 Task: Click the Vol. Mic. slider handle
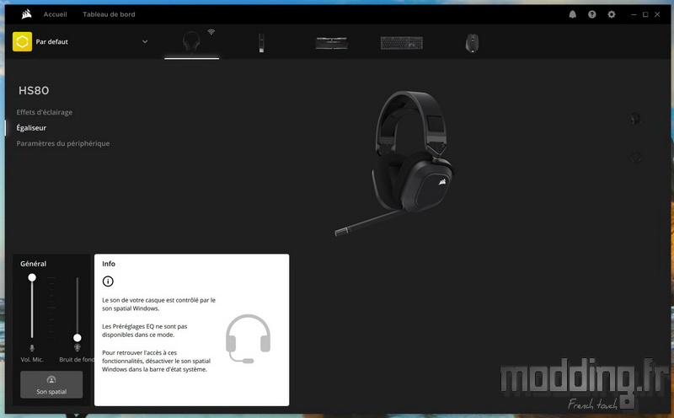(x=32, y=278)
